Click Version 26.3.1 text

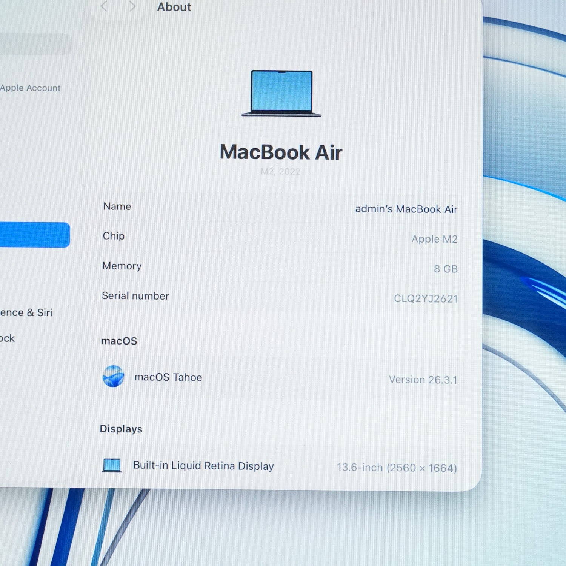423,380
